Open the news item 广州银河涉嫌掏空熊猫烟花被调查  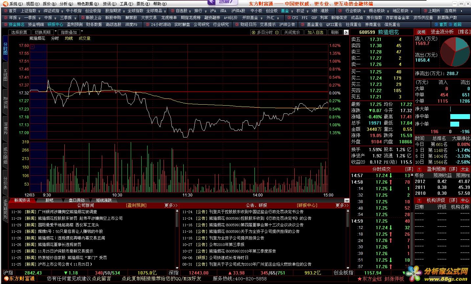[x=68, y=212]
